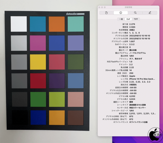This screenshot has width=163, height=143.
Task: Click the magenta color patch
Action: (38, 43)
